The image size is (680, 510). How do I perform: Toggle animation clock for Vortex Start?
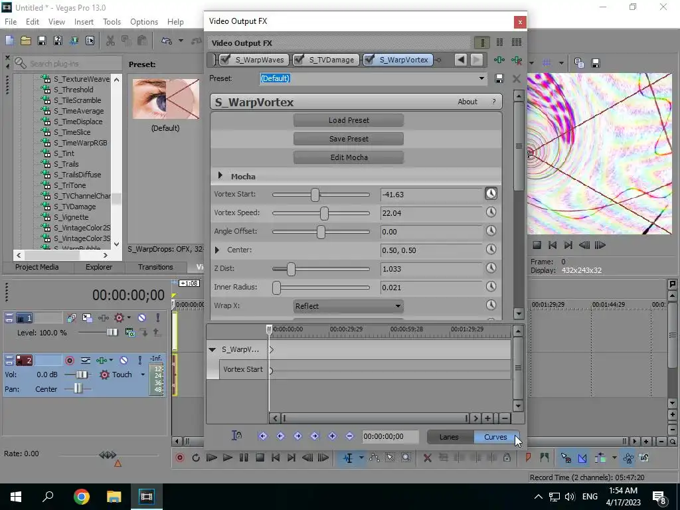491,193
